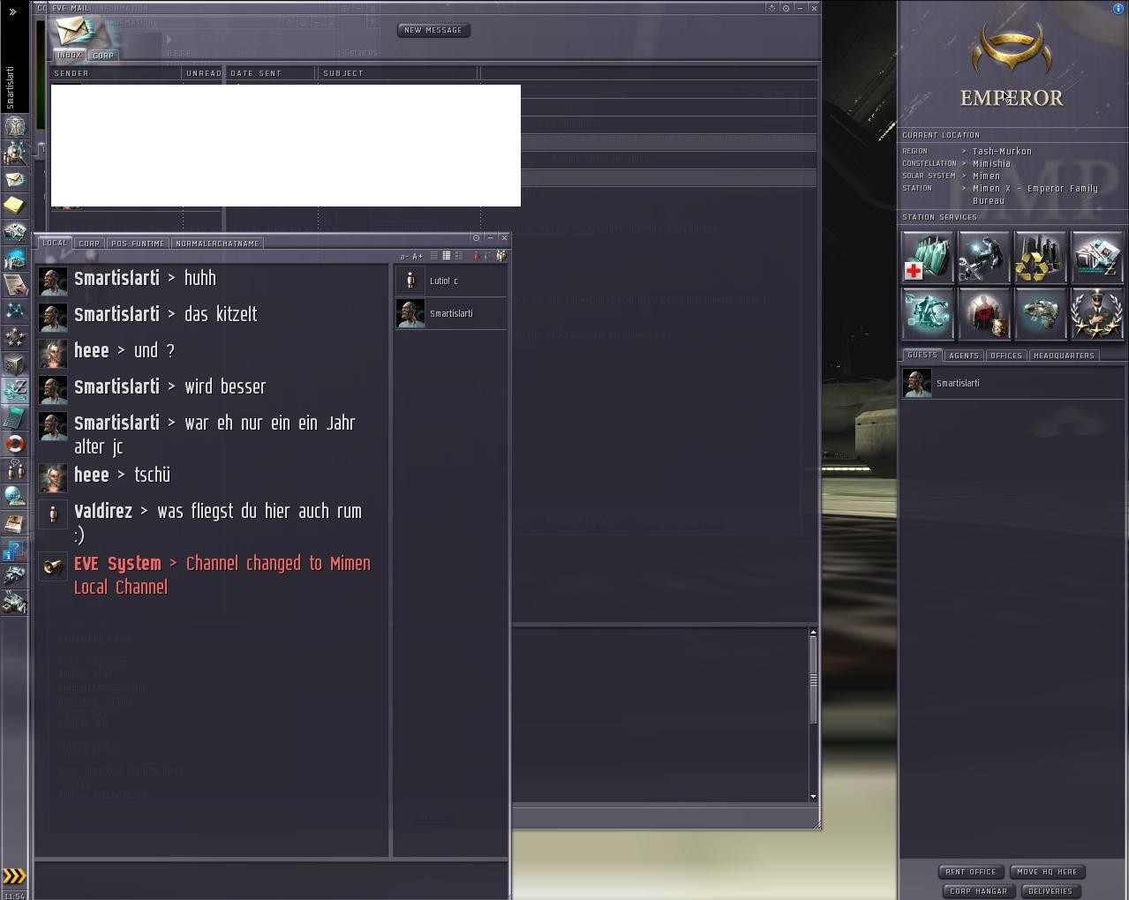This screenshot has width=1129, height=900.
Task: Sort mail by the SENDER column header
Action: tap(116, 73)
